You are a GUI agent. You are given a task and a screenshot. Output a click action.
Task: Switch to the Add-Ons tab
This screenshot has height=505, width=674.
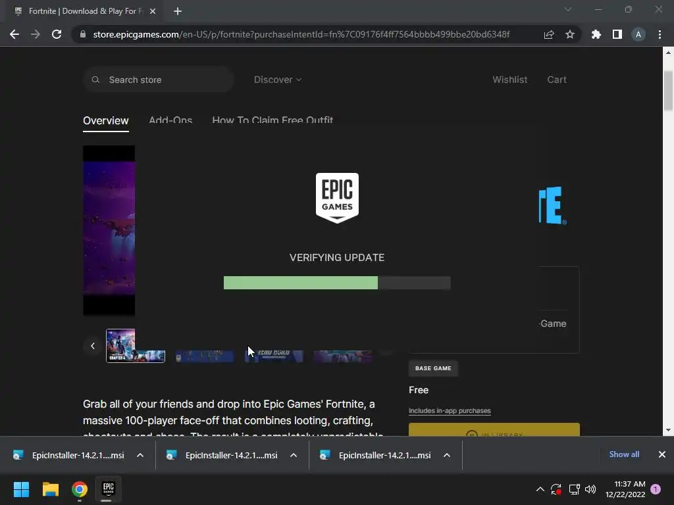pyautogui.click(x=170, y=120)
